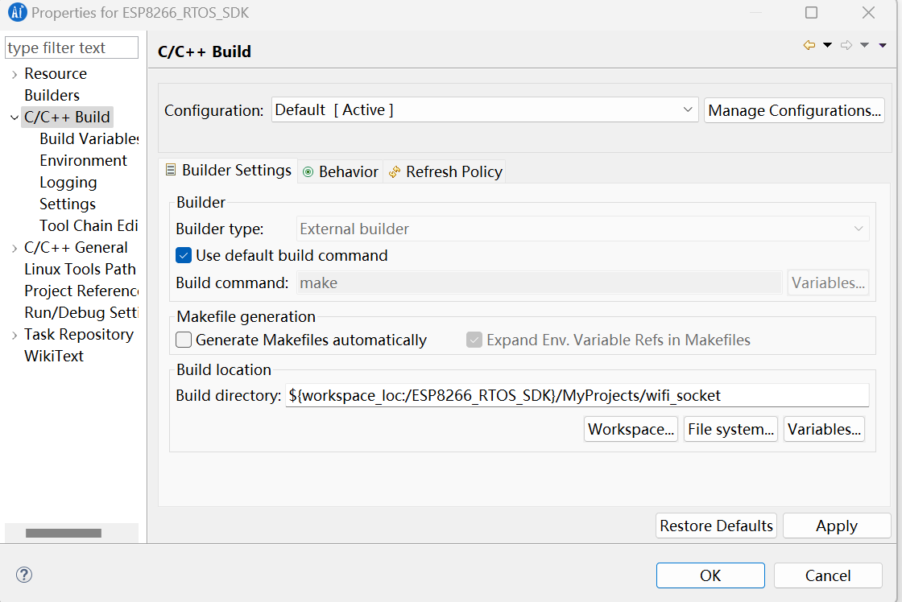The image size is (902, 602).
Task: Click Manage Configurations button
Action: [x=794, y=109]
